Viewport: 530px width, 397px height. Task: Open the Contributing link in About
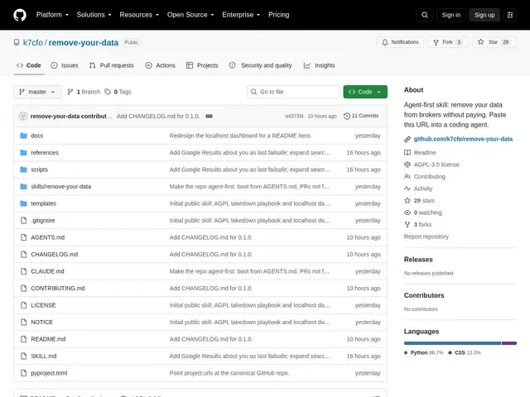pos(425,176)
